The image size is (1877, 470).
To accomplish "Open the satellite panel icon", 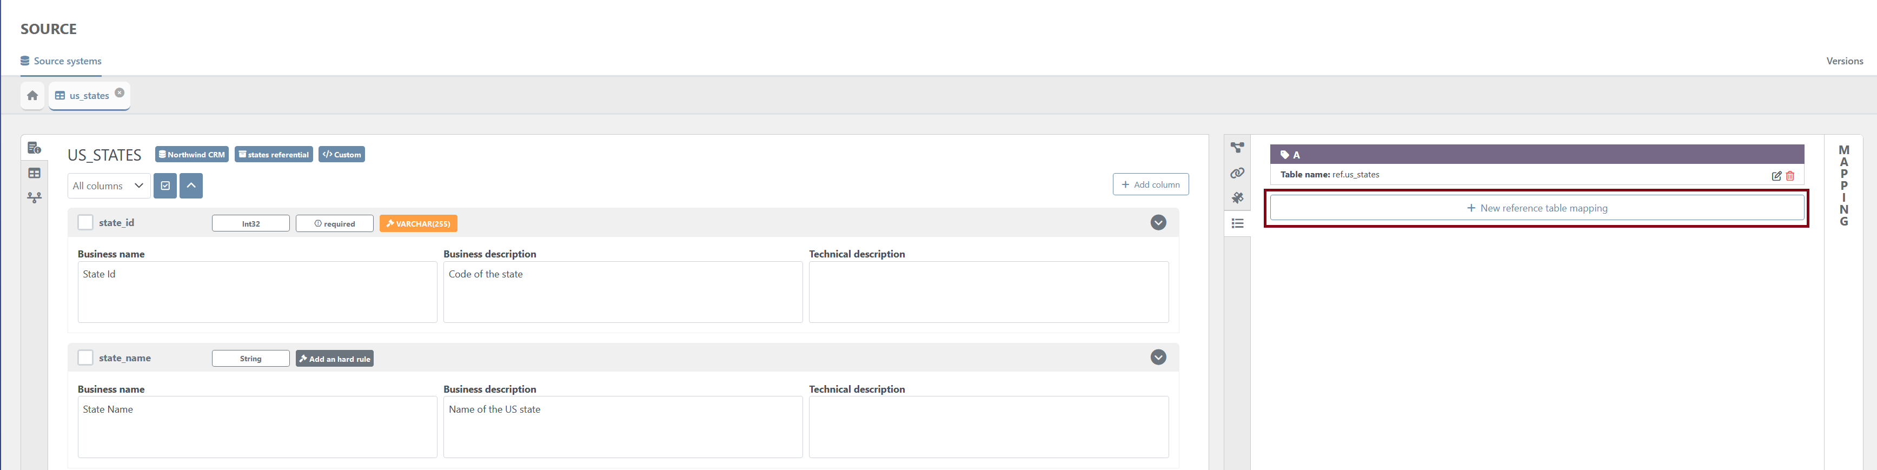I will [x=1237, y=197].
